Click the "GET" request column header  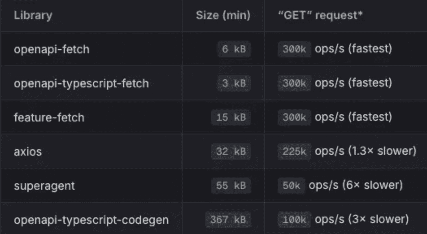319,16
